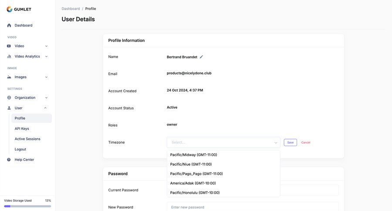Click the Dashboard home icon
The width and height of the screenshot is (392, 211).
point(9,25)
